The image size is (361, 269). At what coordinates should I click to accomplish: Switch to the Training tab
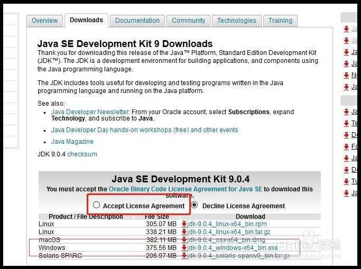[280, 21]
